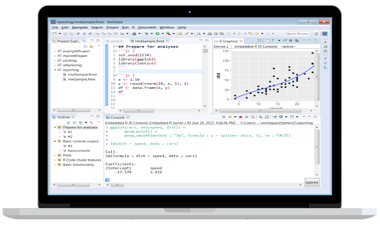Collapse the reporting project node
The image size is (380, 236).
tap(55, 70)
